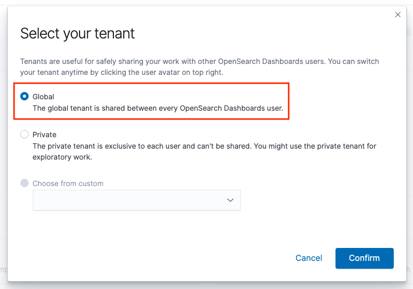Select the Global tenant radio button
The width and height of the screenshot is (413, 289).
coord(24,97)
